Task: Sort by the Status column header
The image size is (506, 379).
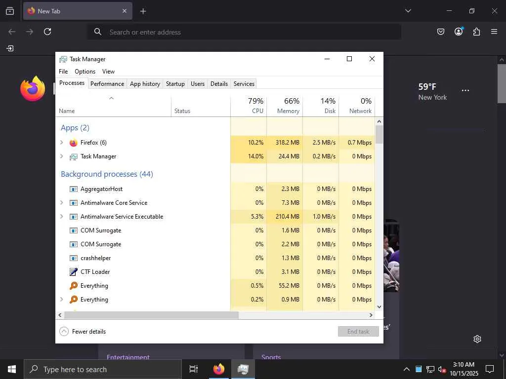Action: (x=201, y=106)
